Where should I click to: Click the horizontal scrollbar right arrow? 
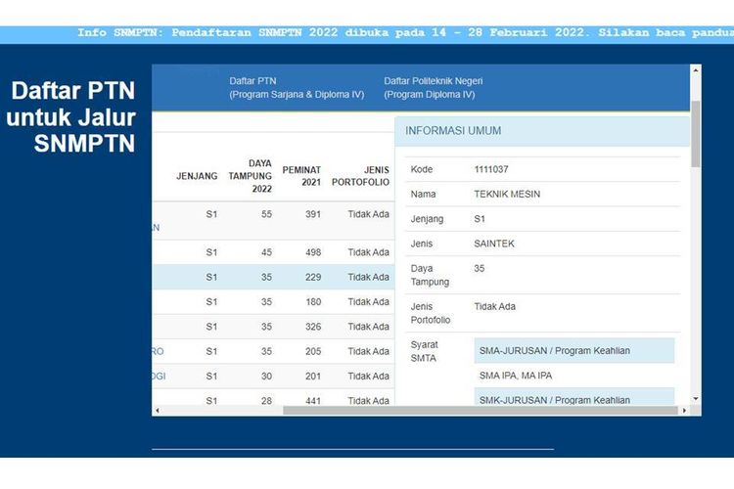[683, 411]
